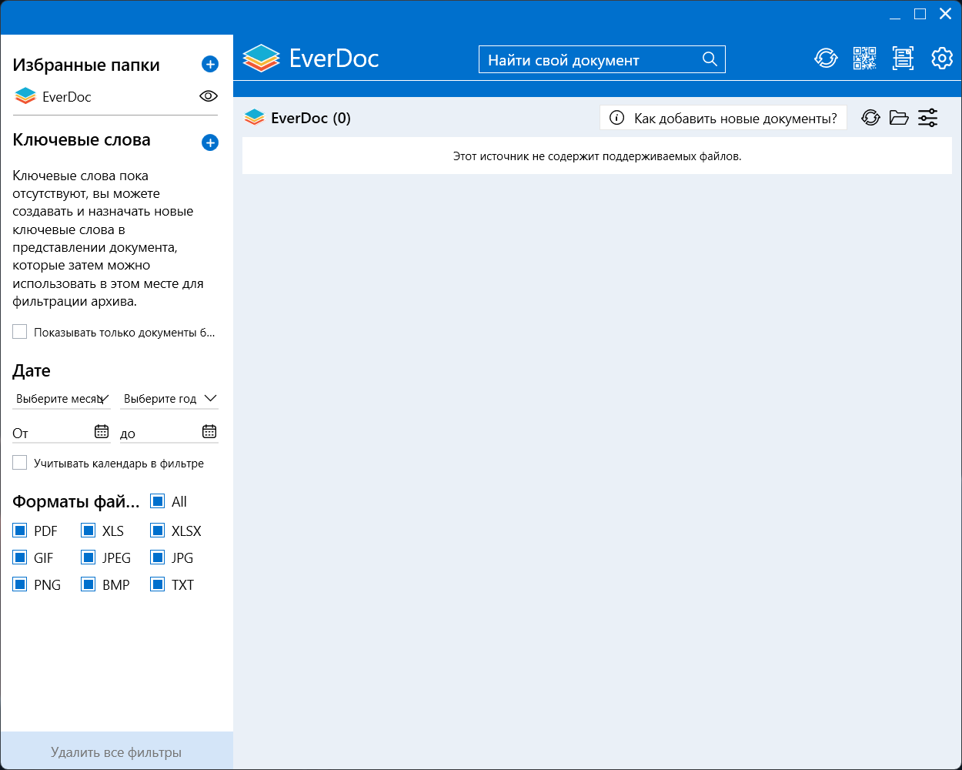The height and width of the screenshot is (770, 962).
Task: Uncheck the PDF format checkbox
Action: click(20, 531)
